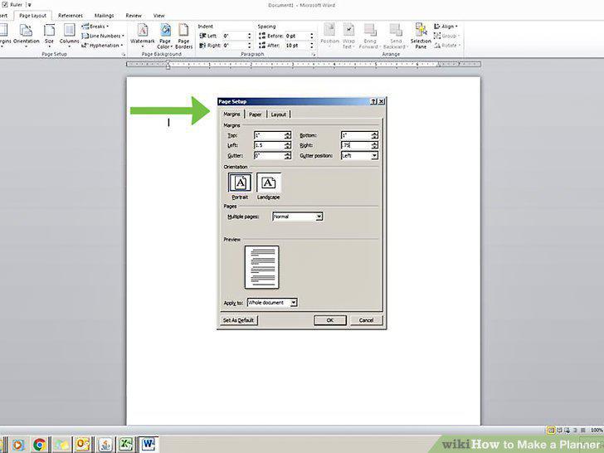Click the Top margin input field
The image size is (604, 453).
coord(269,135)
